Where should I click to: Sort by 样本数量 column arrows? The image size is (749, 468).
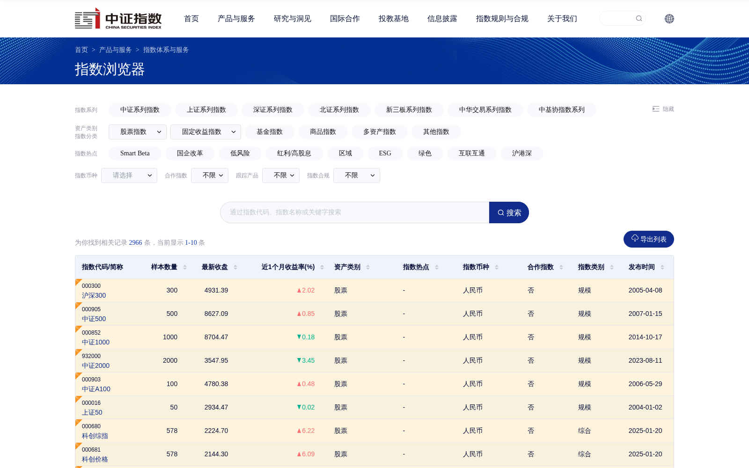coord(185,267)
